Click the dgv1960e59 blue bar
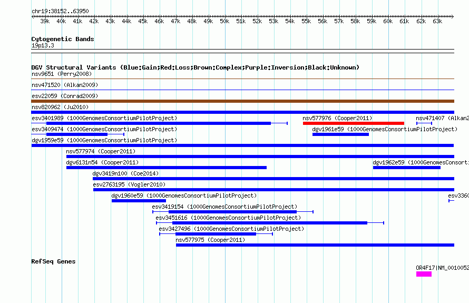Image resolution: width=469 pixels, height=303 pixels. point(139,201)
